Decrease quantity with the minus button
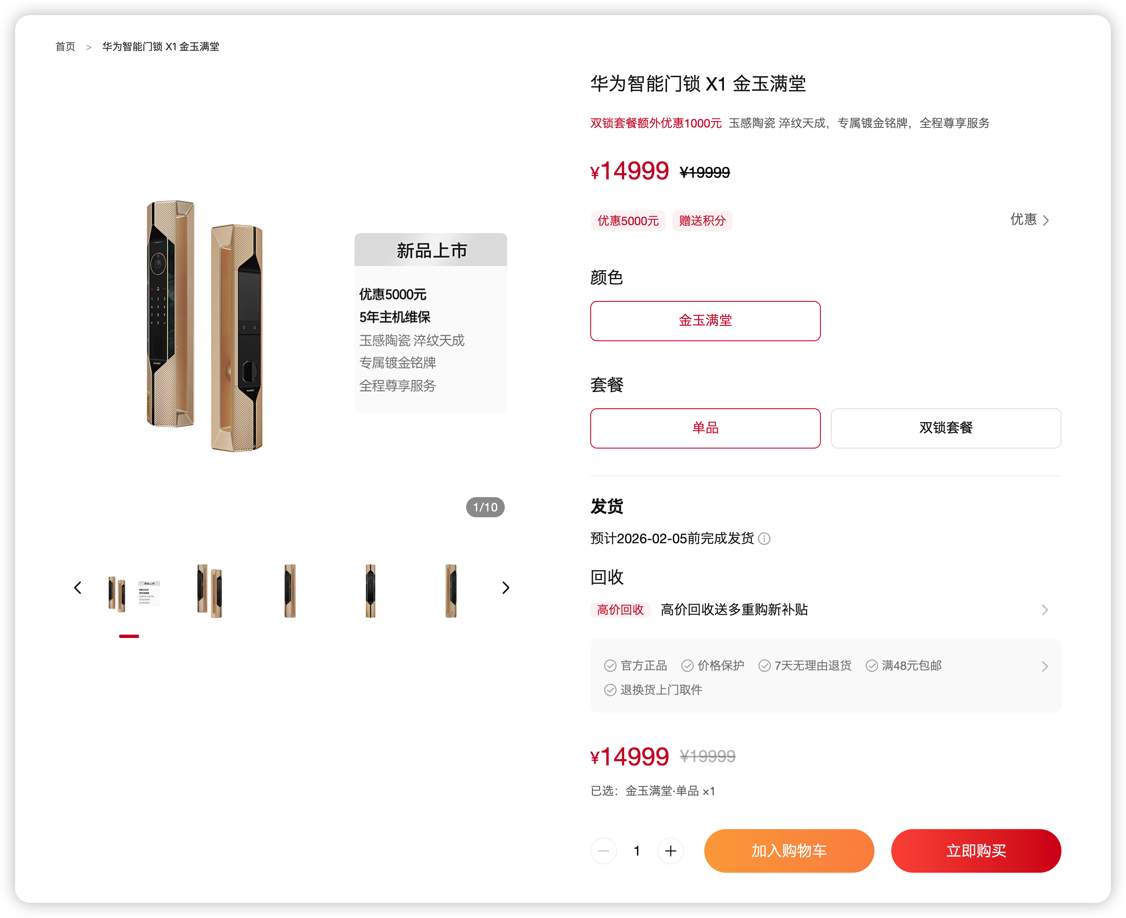Screen dimensions: 1126x918 tap(604, 851)
